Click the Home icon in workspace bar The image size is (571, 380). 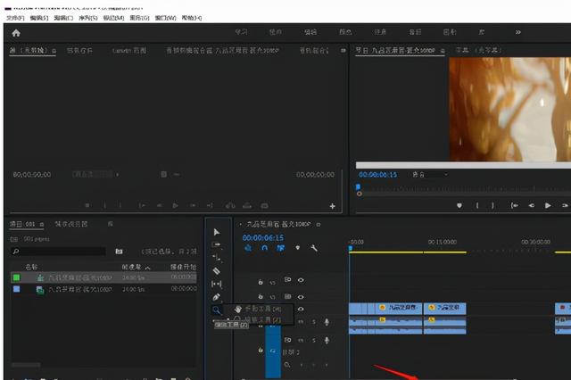(x=15, y=32)
